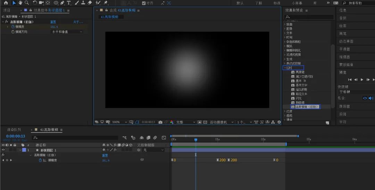
Task: Click the 模糊度 value 161.4 in Effect Controls
Action: [x=54, y=27]
